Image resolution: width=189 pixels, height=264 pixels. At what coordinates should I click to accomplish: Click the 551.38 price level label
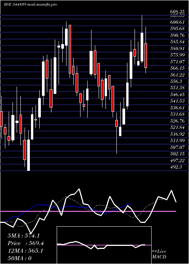[177, 88]
